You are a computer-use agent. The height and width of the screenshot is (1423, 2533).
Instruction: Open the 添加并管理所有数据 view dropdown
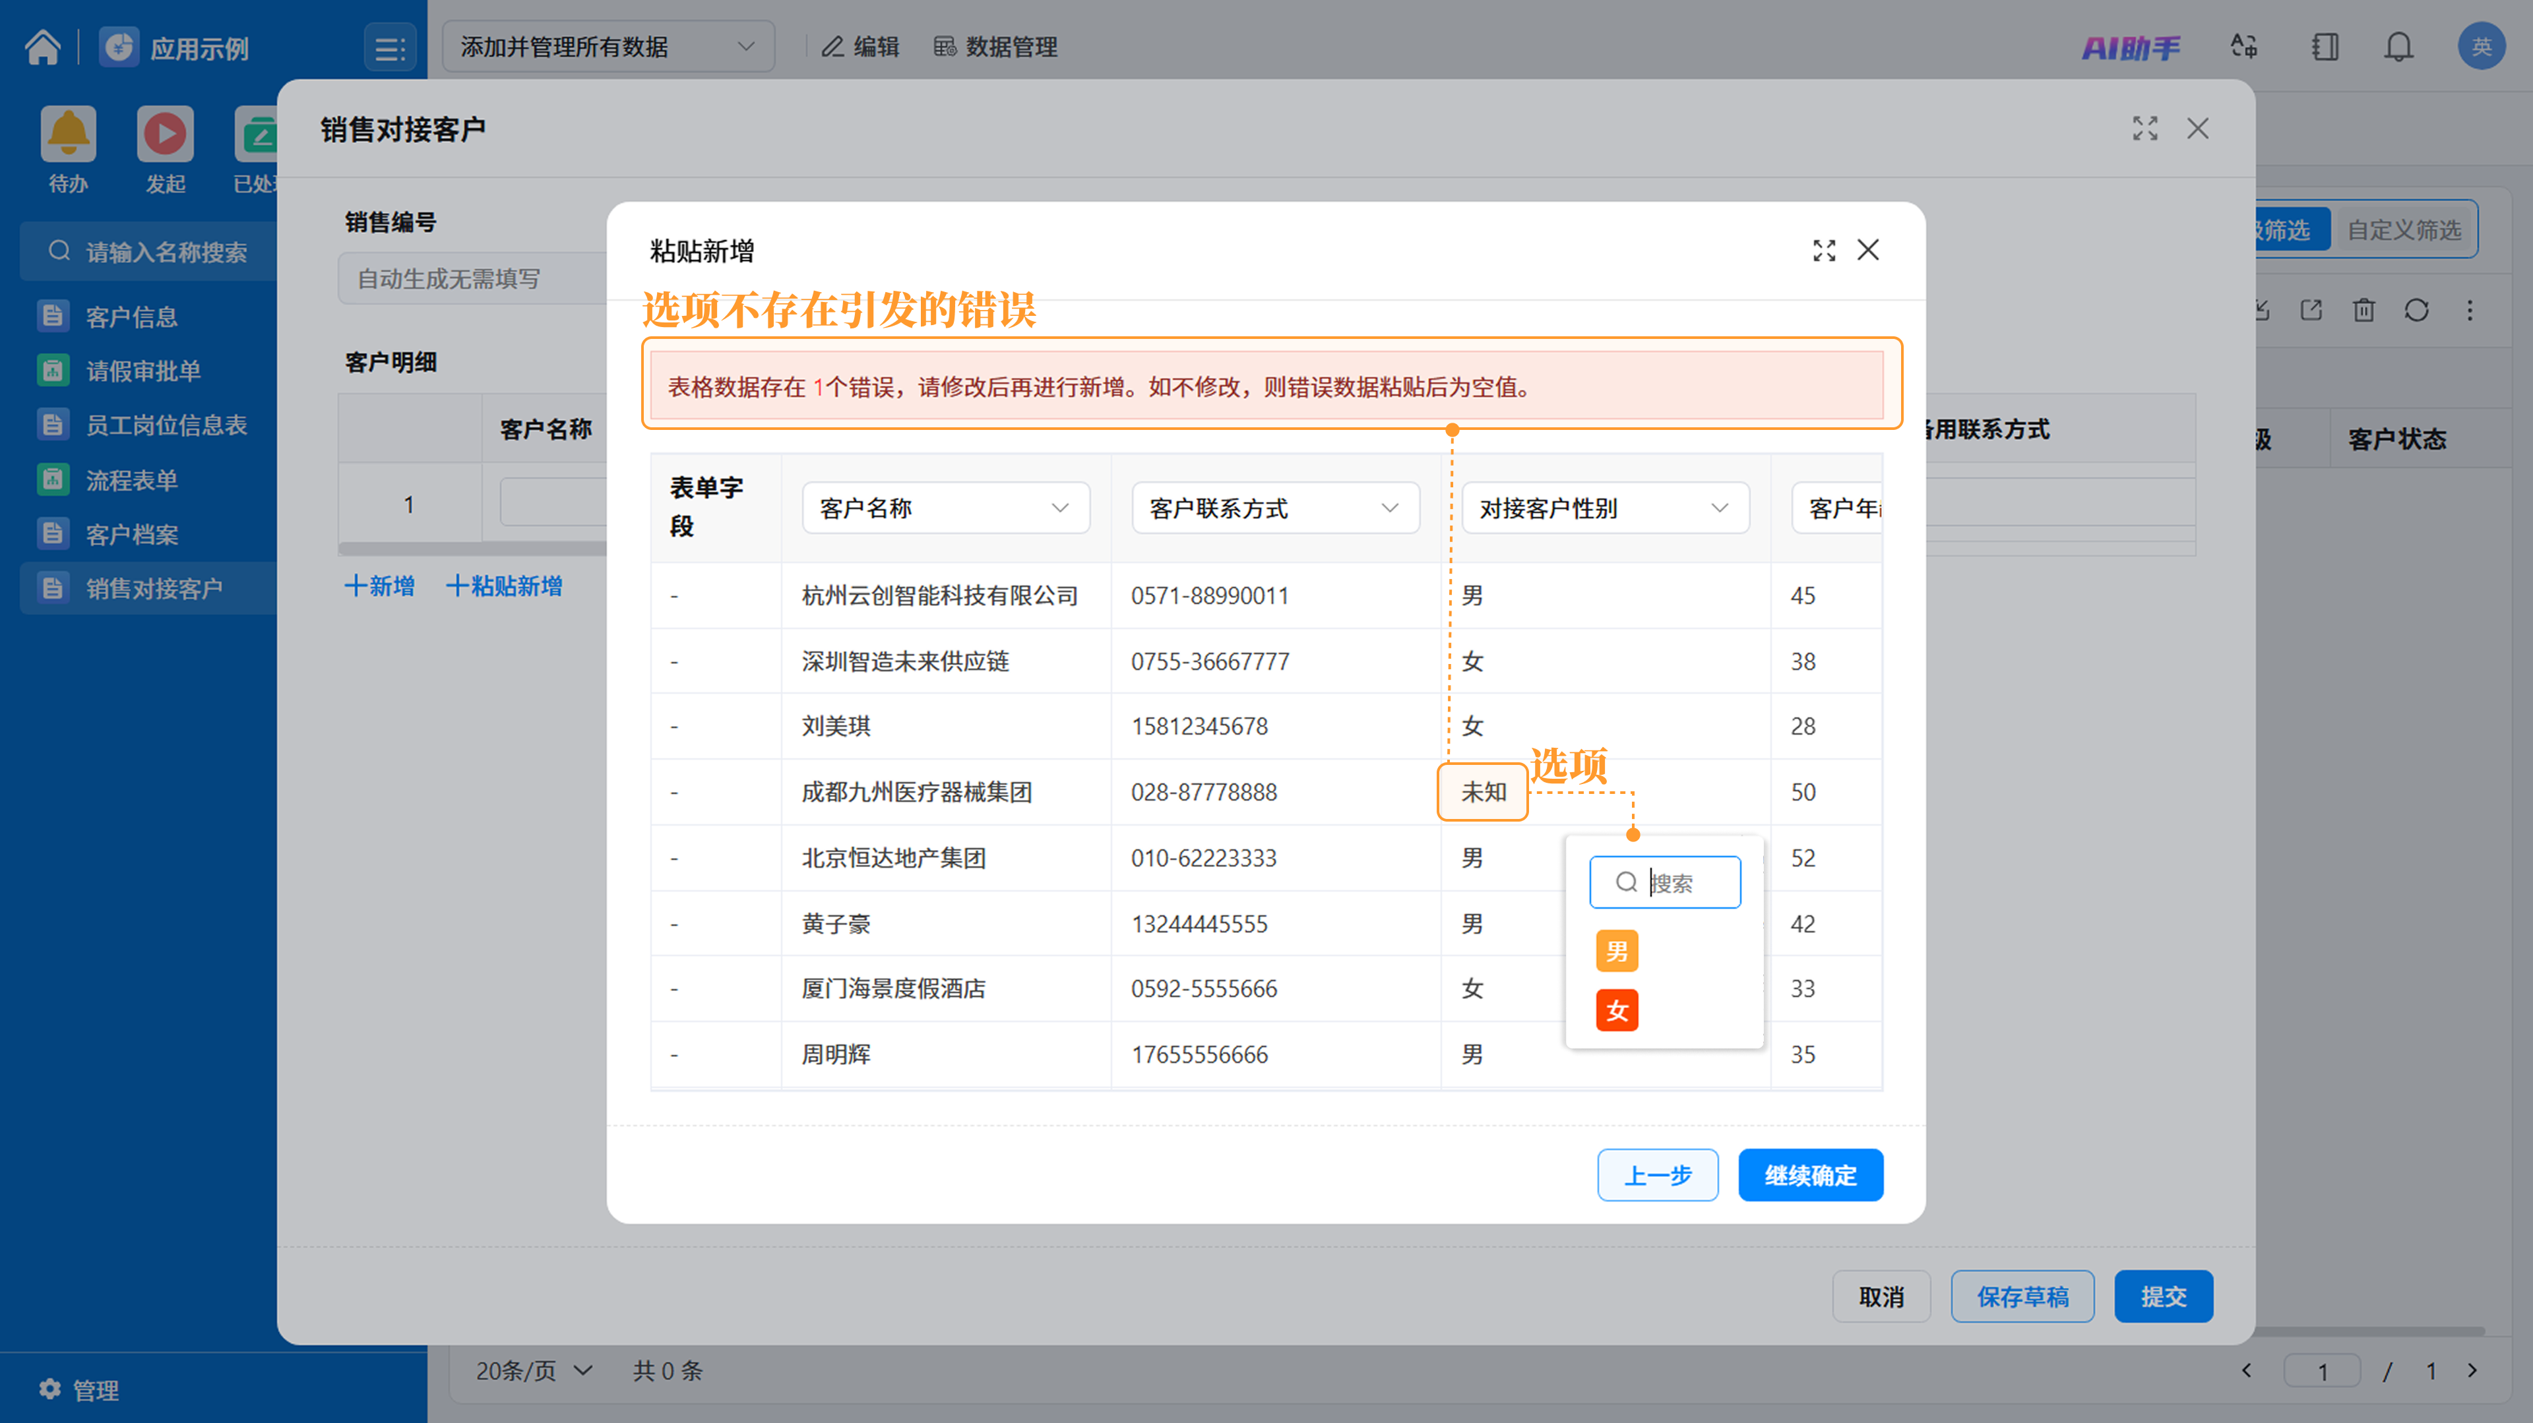(608, 46)
